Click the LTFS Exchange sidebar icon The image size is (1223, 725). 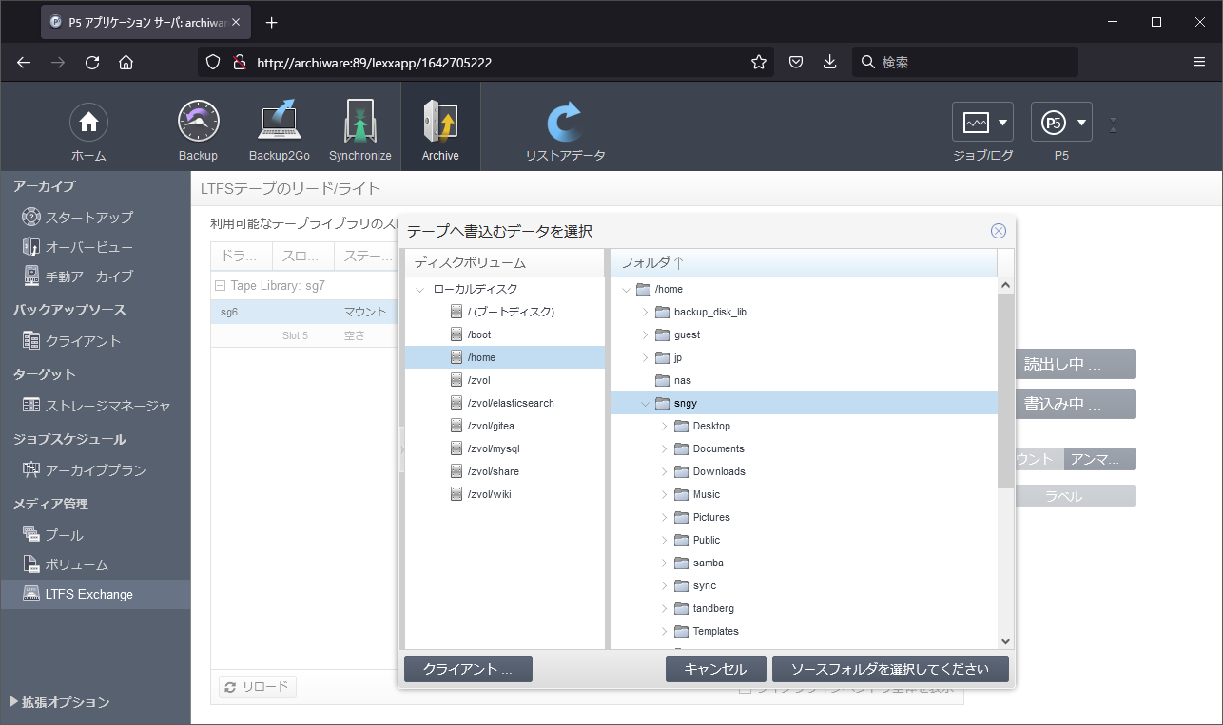(x=31, y=594)
